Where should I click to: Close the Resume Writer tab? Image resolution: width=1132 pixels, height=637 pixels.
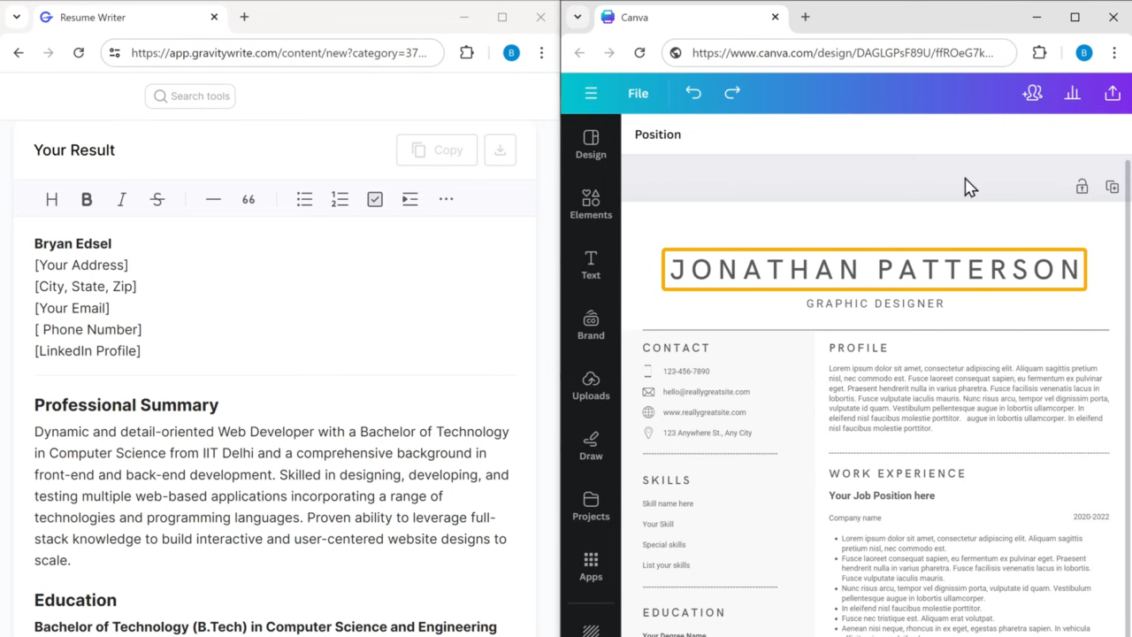click(x=215, y=17)
